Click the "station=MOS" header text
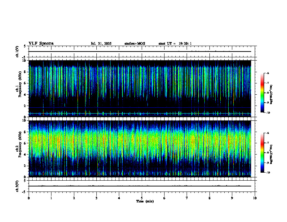 pos(135,44)
